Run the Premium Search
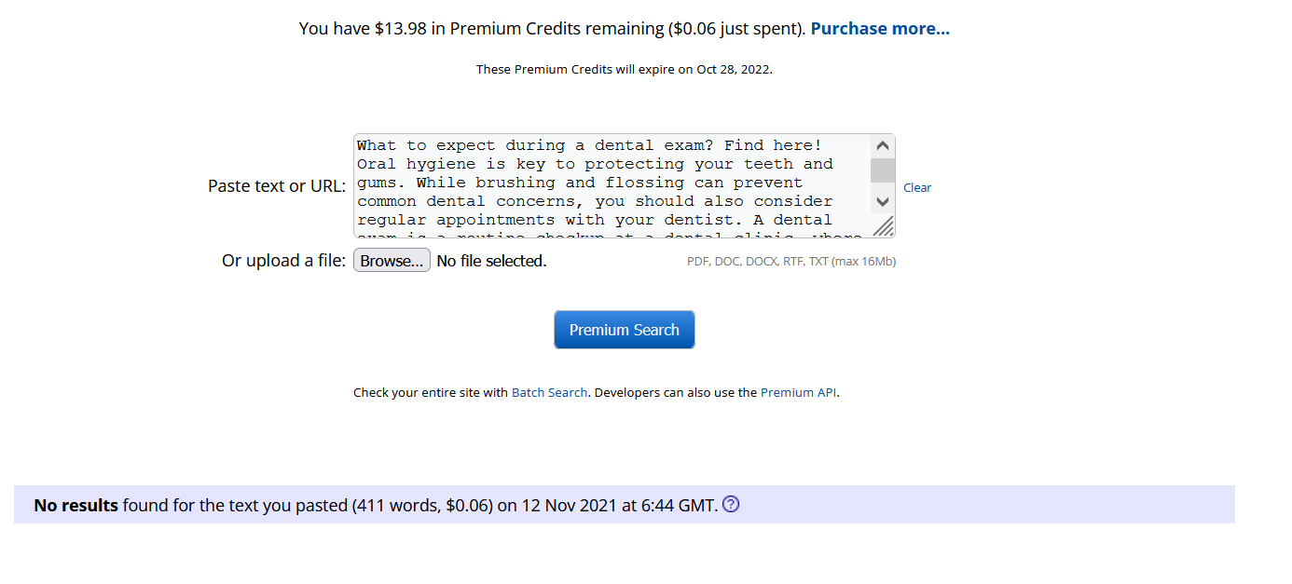Viewport: 1292px width, 584px height. [x=625, y=330]
